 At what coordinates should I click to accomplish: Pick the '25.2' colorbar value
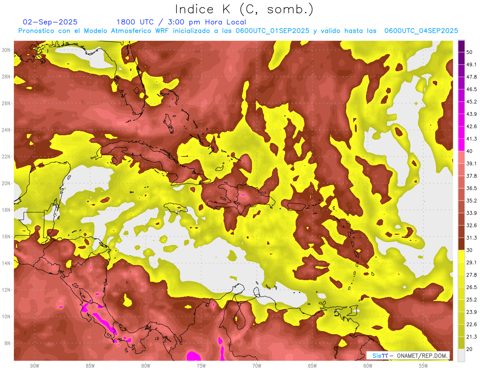(472, 300)
